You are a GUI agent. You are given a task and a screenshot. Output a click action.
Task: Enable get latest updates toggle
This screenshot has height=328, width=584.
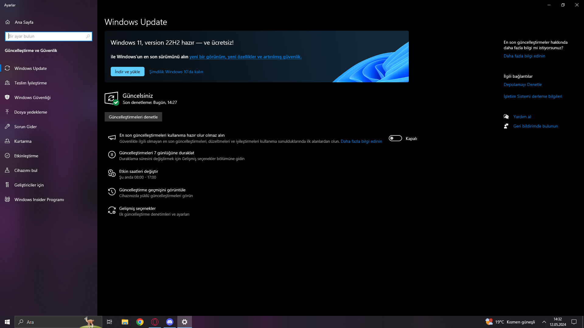click(x=395, y=138)
